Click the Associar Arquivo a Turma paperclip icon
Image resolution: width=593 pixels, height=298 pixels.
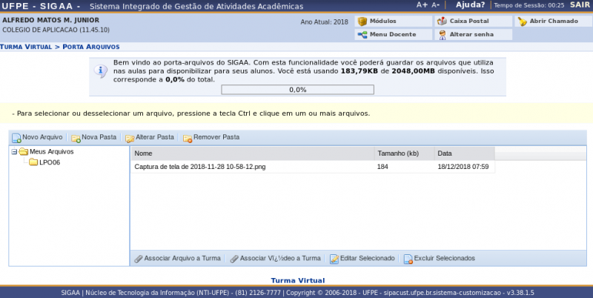pyautogui.click(x=139, y=259)
